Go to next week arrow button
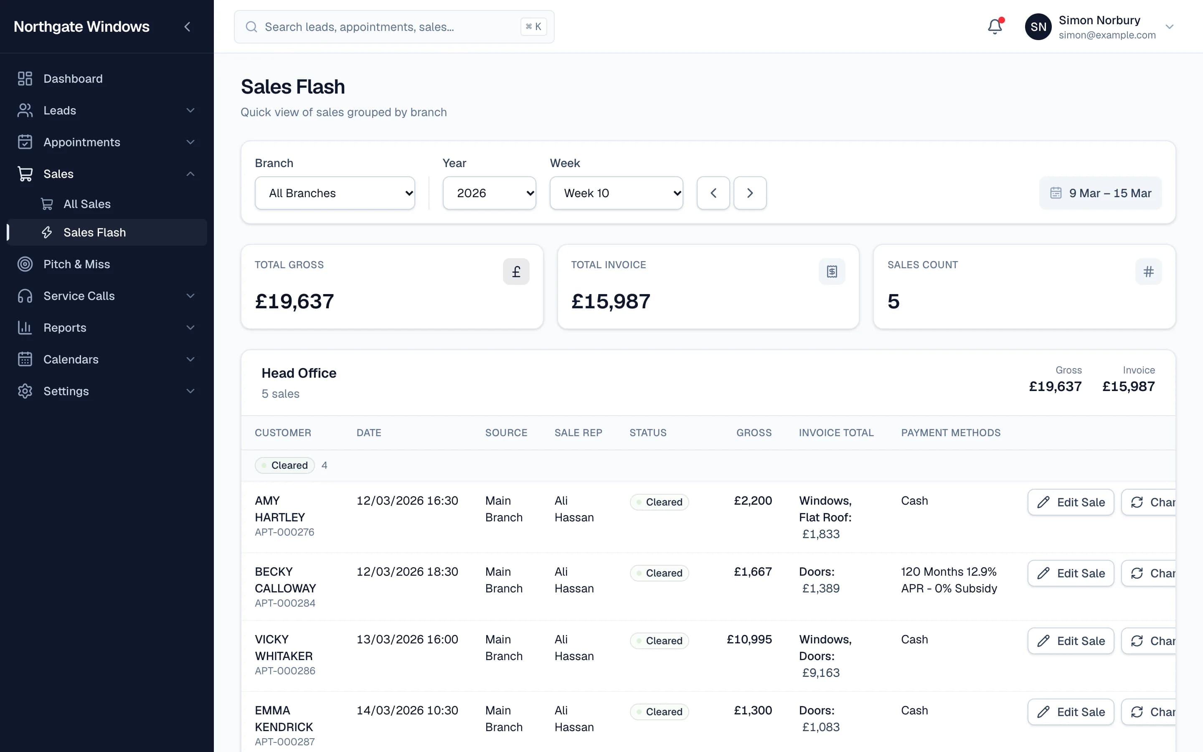This screenshot has width=1203, height=752. coord(750,193)
